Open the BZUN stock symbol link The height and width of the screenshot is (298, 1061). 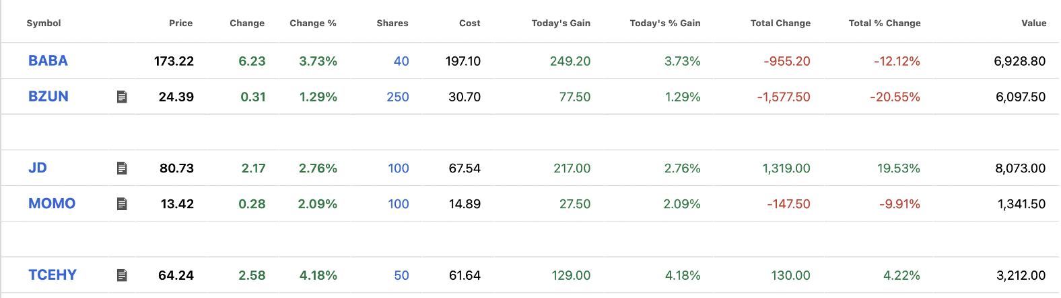click(48, 97)
